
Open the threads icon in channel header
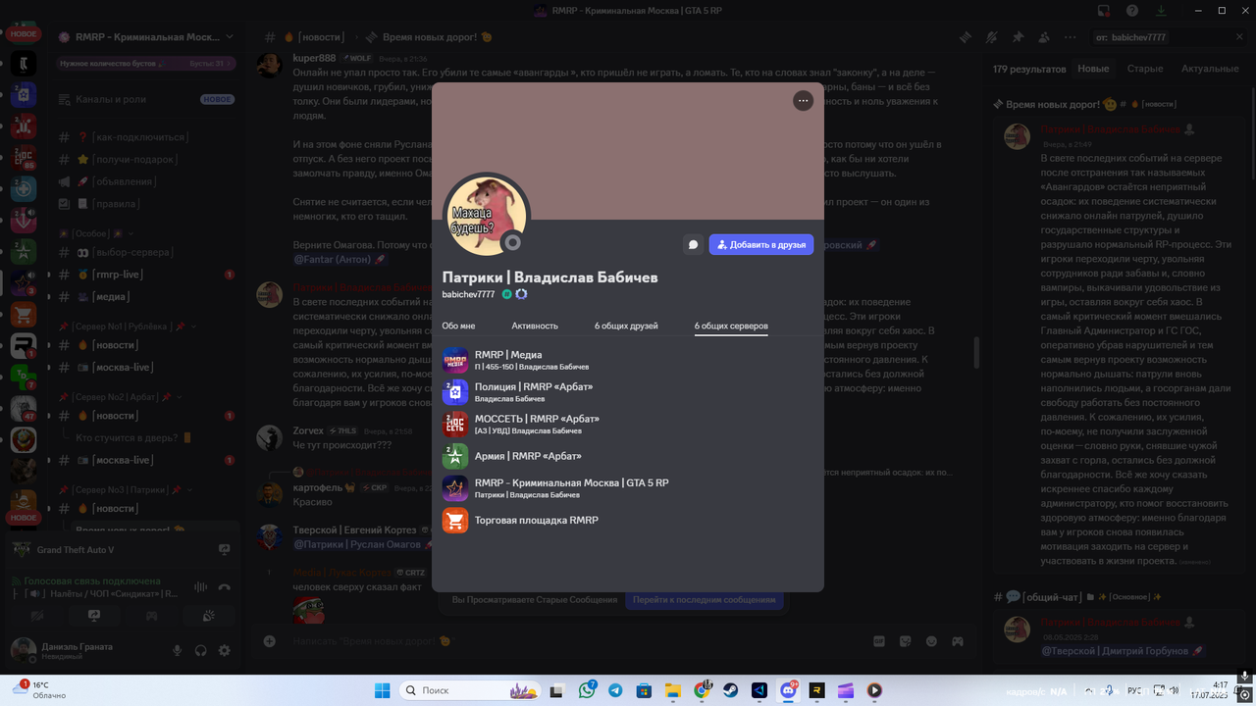(x=966, y=37)
